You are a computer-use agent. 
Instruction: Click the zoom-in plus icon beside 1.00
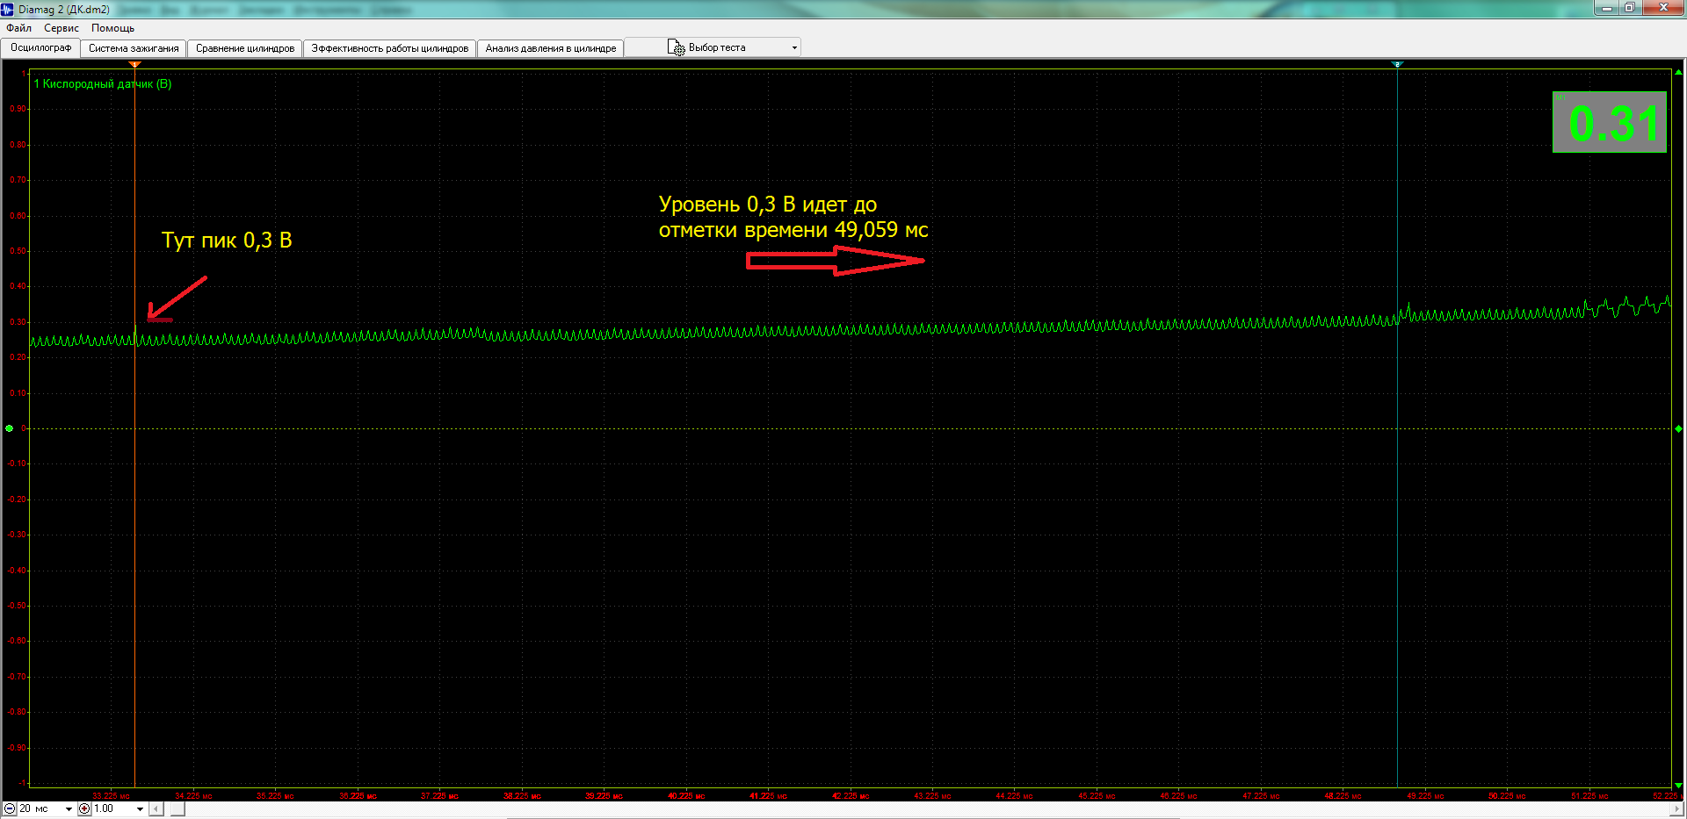tap(84, 808)
